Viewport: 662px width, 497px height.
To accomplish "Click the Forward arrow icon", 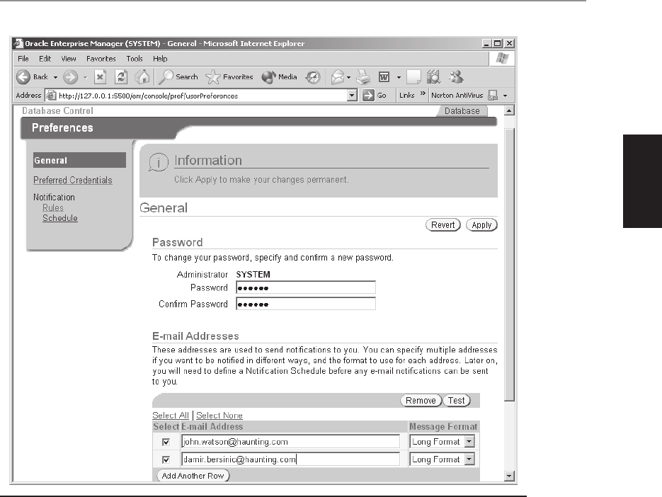I will click(71, 77).
